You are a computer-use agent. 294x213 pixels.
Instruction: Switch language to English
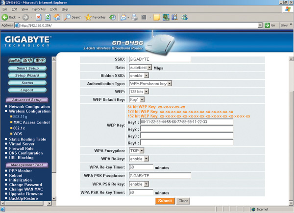click(x=14, y=60)
